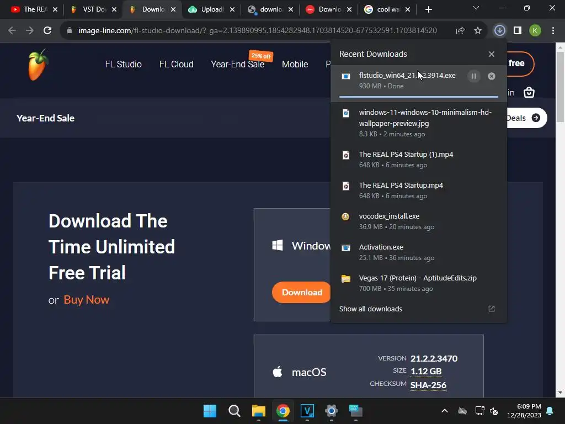
Task: Open Chrome three-dot menu
Action: (553, 30)
